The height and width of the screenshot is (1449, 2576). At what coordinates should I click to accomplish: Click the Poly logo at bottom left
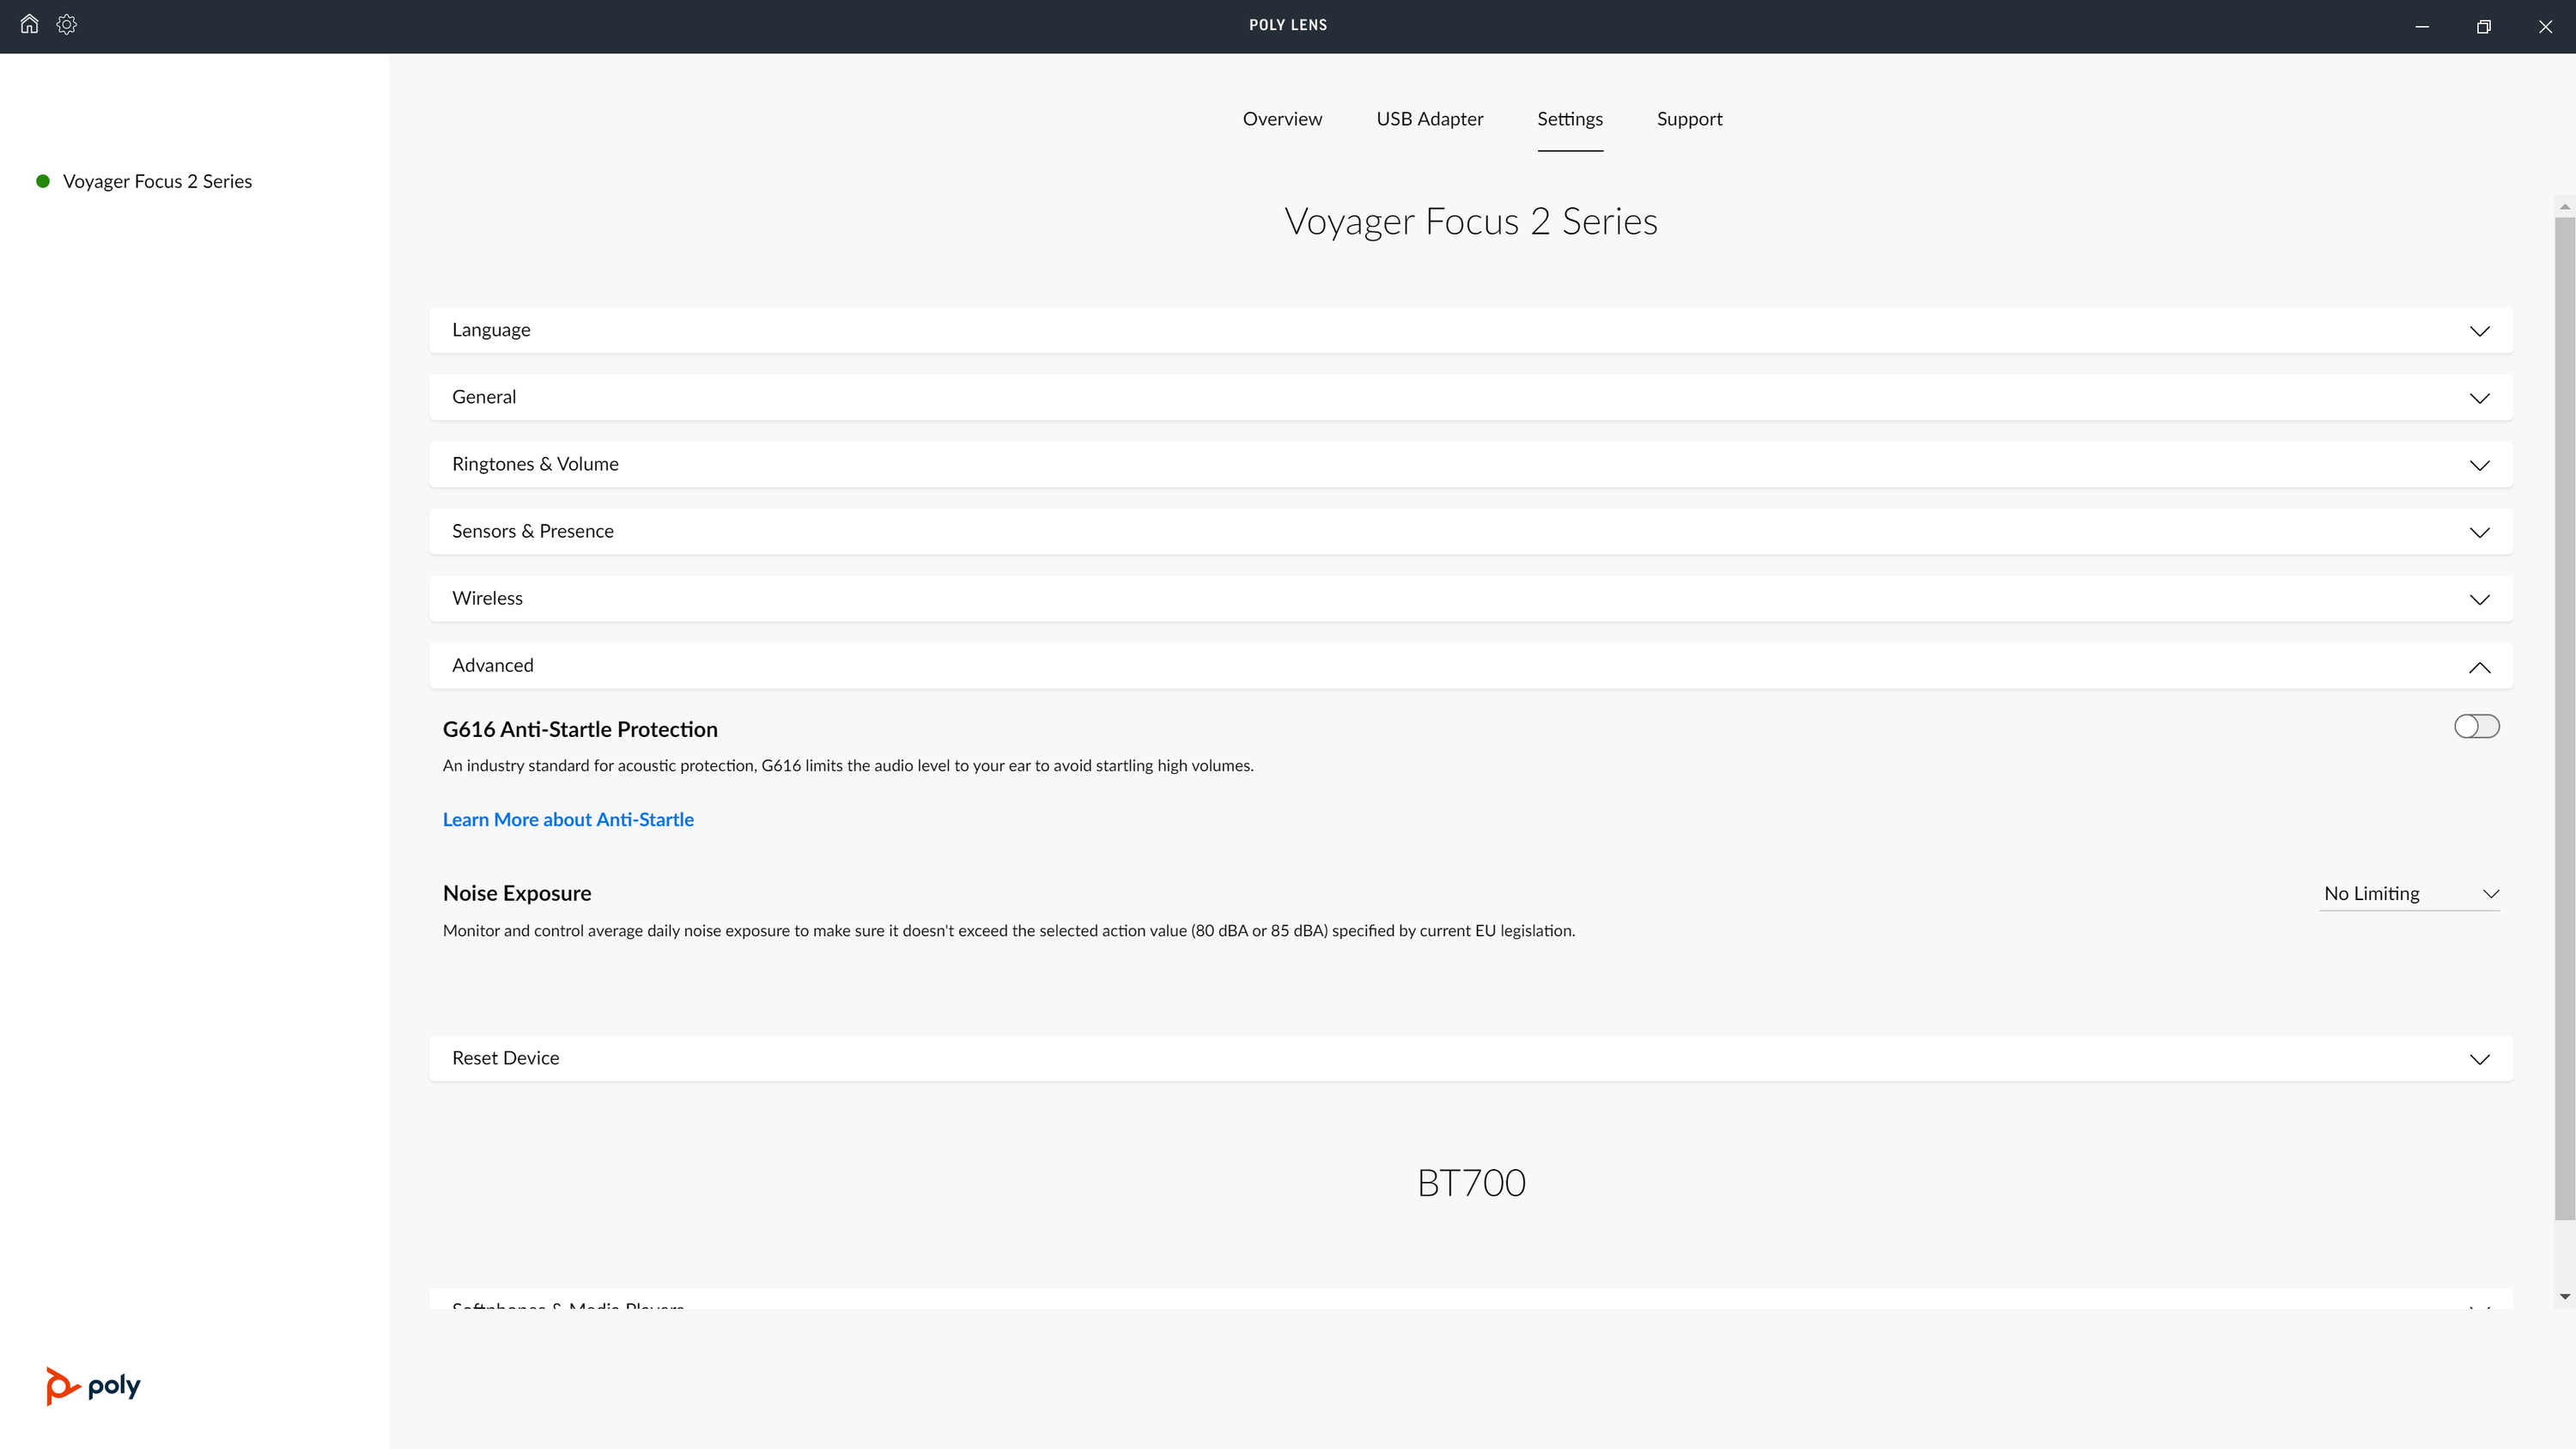[93, 1386]
